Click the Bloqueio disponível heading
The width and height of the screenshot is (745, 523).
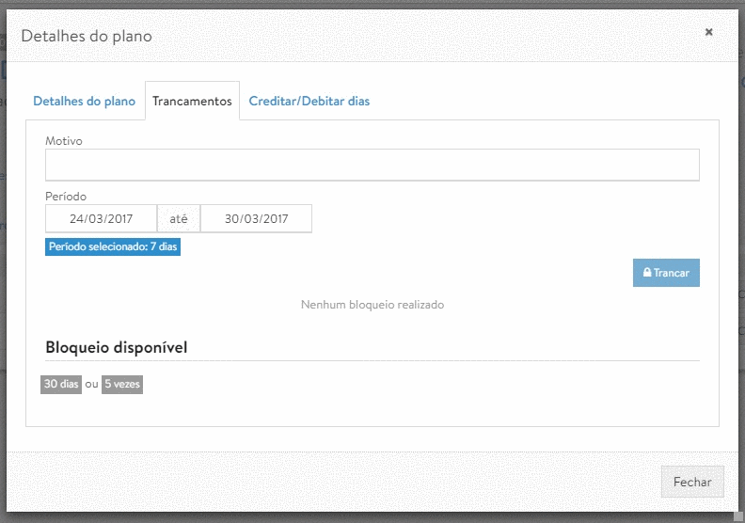tap(117, 348)
